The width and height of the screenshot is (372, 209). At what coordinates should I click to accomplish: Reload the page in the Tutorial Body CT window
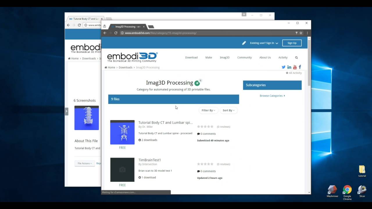pos(79,25)
